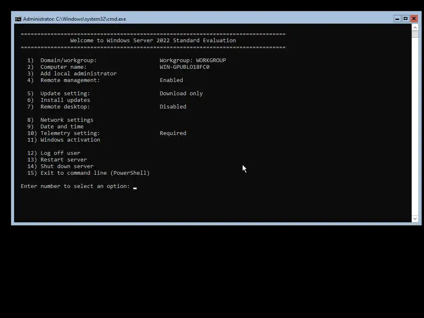Click the 'Workgroup: WORKGROUP' value
Image resolution: width=424 pixels, height=318 pixels.
click(193, 60)
